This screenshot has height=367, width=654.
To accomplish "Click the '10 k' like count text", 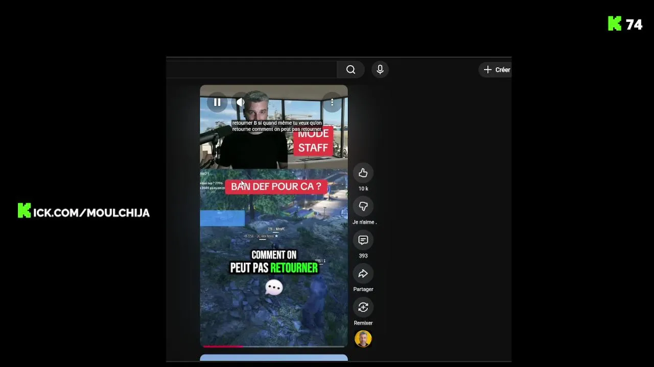I will click(363, 189).
